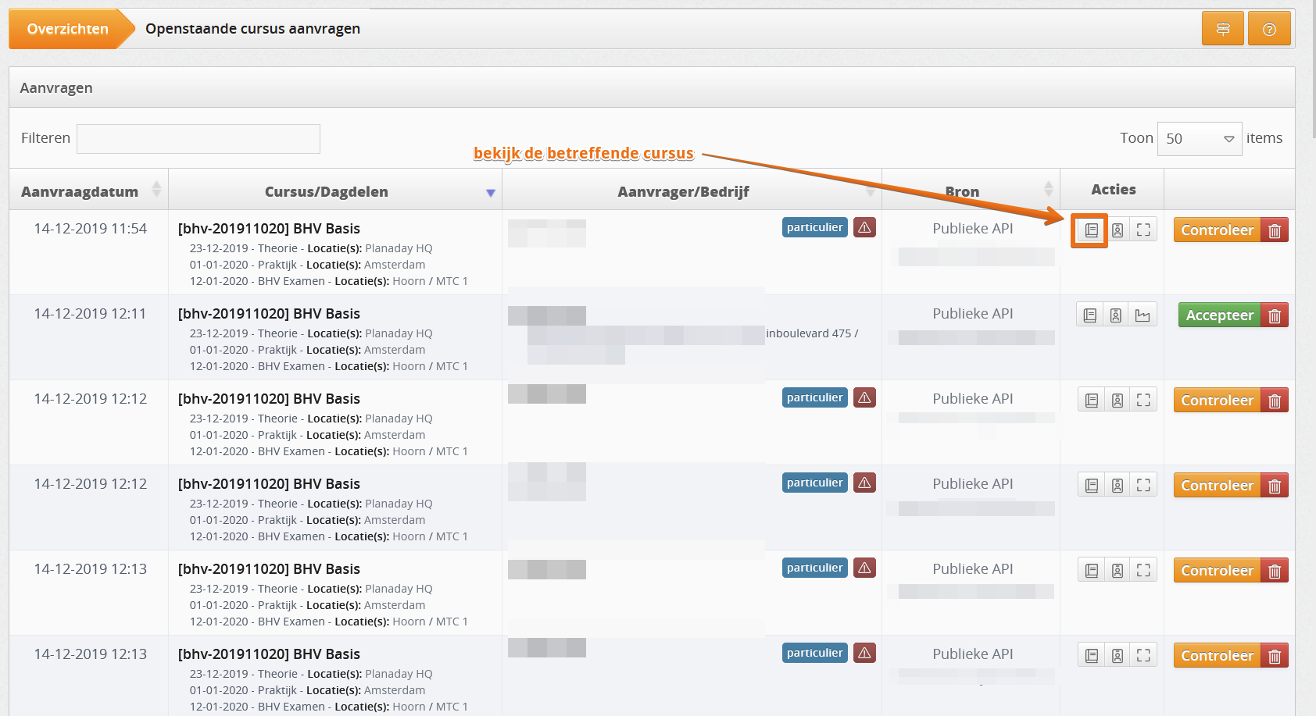The image size is (1316, 716).
Task: Click warning triangle in the first 12:12 row
Action: point(864,397)
